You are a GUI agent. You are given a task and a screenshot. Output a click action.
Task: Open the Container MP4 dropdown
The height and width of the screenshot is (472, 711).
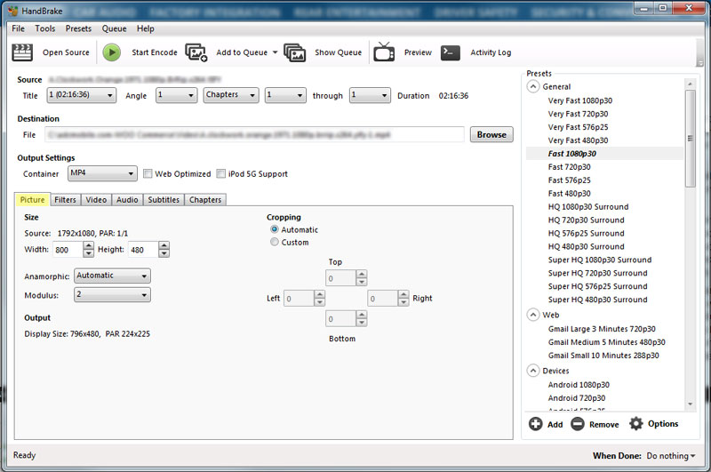pos(102,173)
